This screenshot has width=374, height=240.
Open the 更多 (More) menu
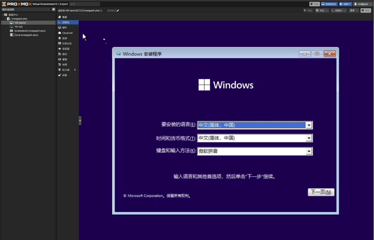(354, 11)
